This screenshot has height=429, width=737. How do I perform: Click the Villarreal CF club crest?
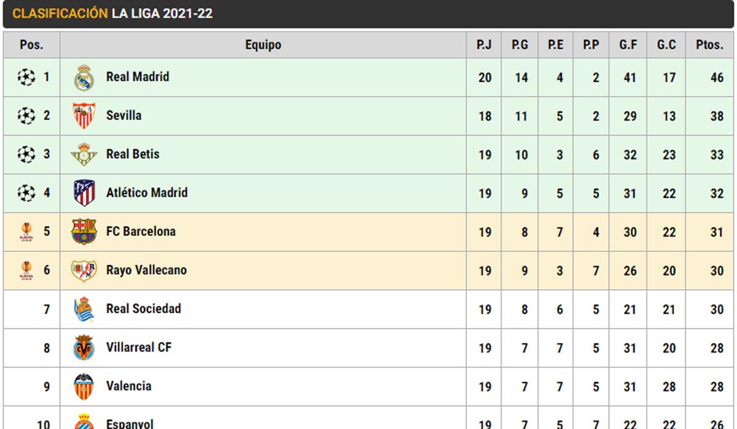coord(84,348)
